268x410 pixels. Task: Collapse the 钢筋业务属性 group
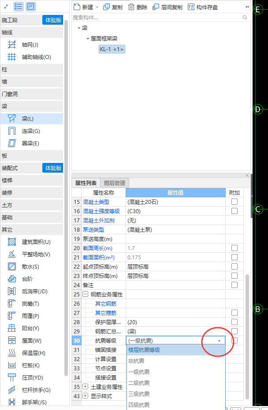point(86,294)
